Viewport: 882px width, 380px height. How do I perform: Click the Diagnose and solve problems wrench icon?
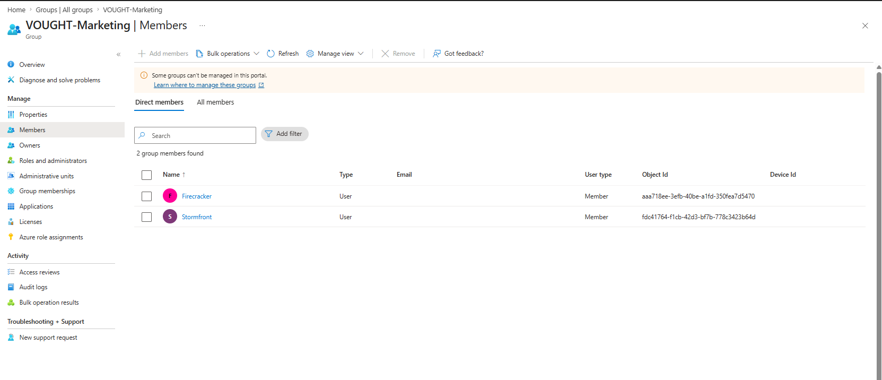11,80
